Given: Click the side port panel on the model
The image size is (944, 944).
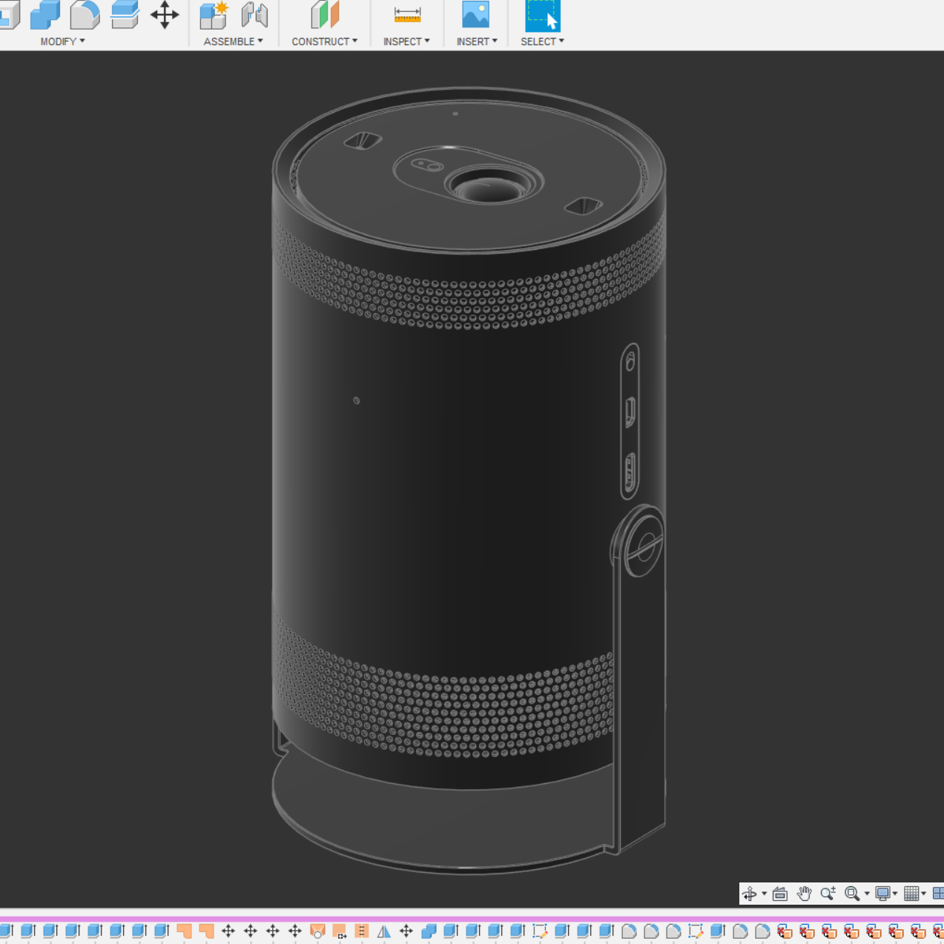Looking at the screenshot, I should coord(630,420).
